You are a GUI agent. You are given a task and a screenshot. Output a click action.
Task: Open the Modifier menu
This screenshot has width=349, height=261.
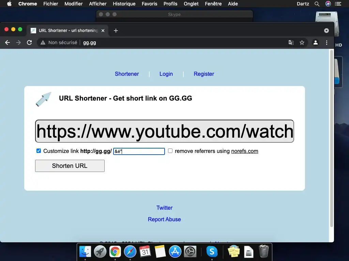pyautogui.click(x=74, y=4)
